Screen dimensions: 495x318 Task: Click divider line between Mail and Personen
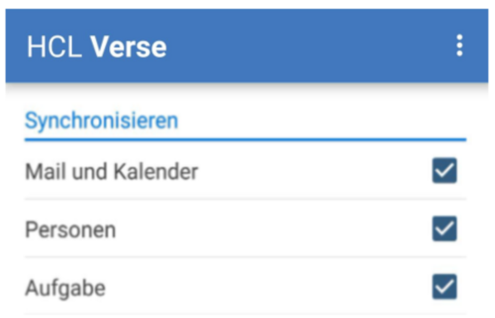tap(245, 199)
